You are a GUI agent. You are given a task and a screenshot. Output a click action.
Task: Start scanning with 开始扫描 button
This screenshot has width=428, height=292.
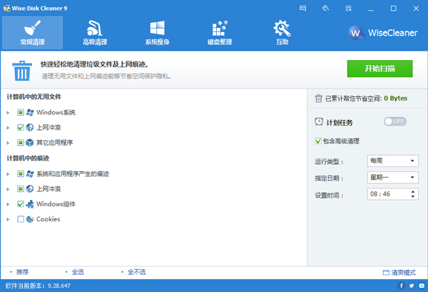click(x=379, y=69)
